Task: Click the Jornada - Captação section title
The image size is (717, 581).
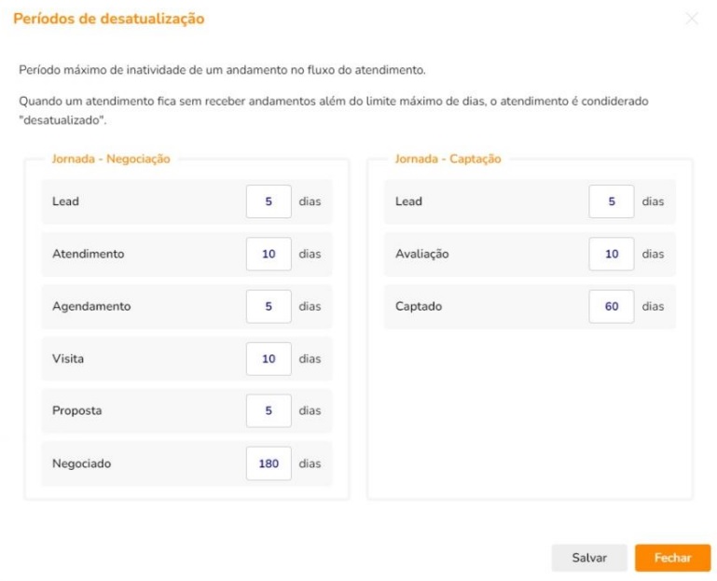Action: (x=448, y=159)
